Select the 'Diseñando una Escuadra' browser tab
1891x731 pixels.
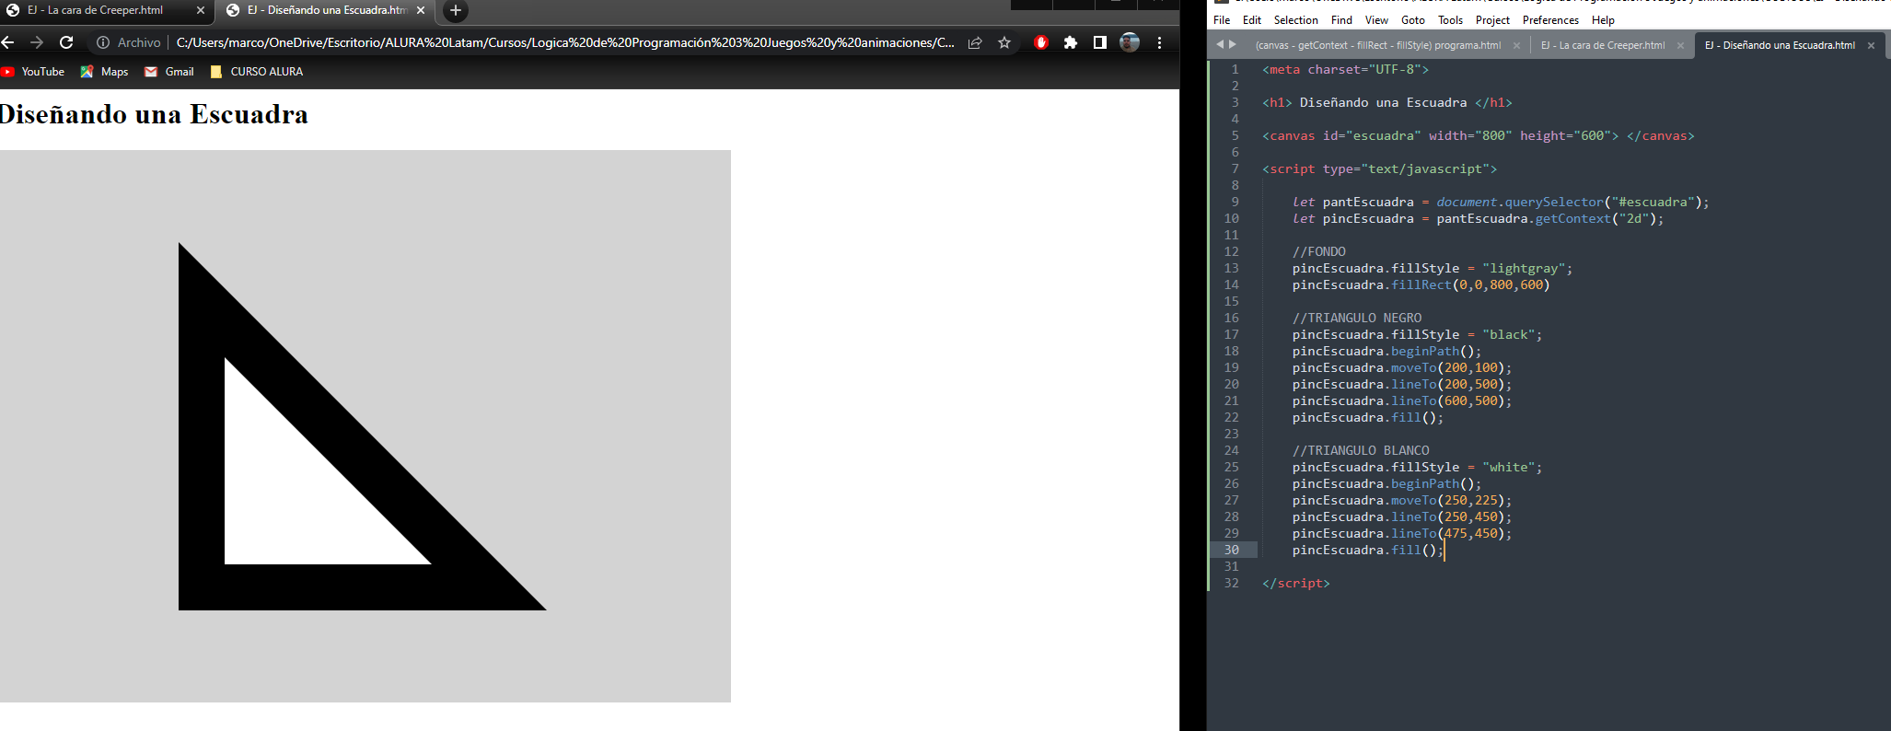coord(327,10)
